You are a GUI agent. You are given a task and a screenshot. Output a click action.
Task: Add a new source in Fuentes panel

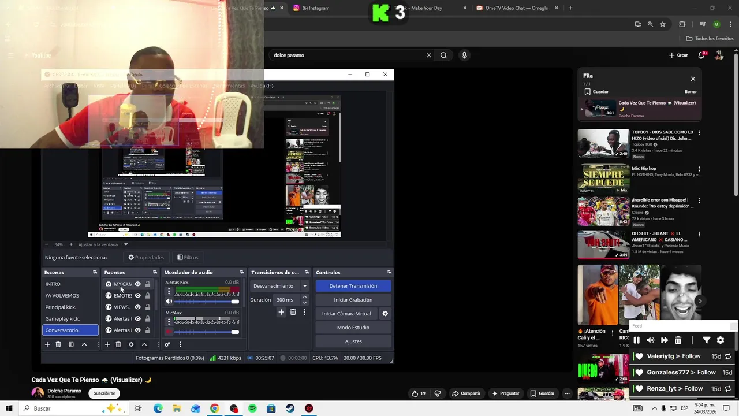click(x=107, y=344)
